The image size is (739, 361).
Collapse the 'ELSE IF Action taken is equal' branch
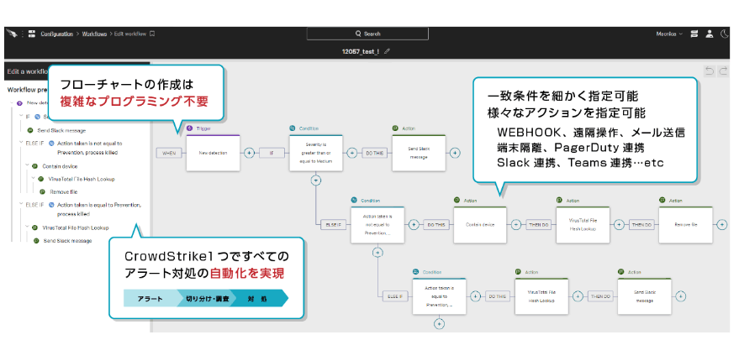[x=21, y=205]
